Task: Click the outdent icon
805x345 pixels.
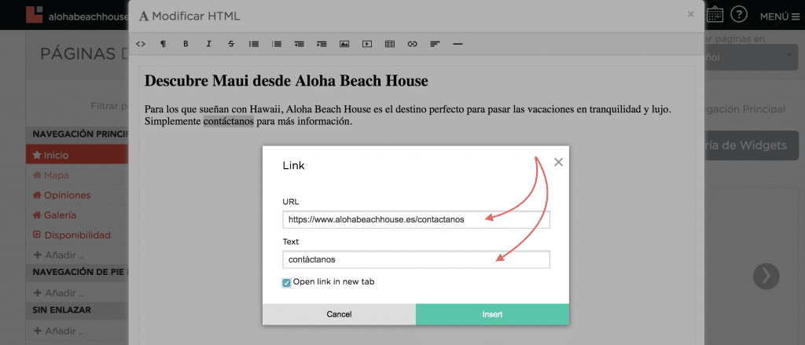Action: point(300,44)
